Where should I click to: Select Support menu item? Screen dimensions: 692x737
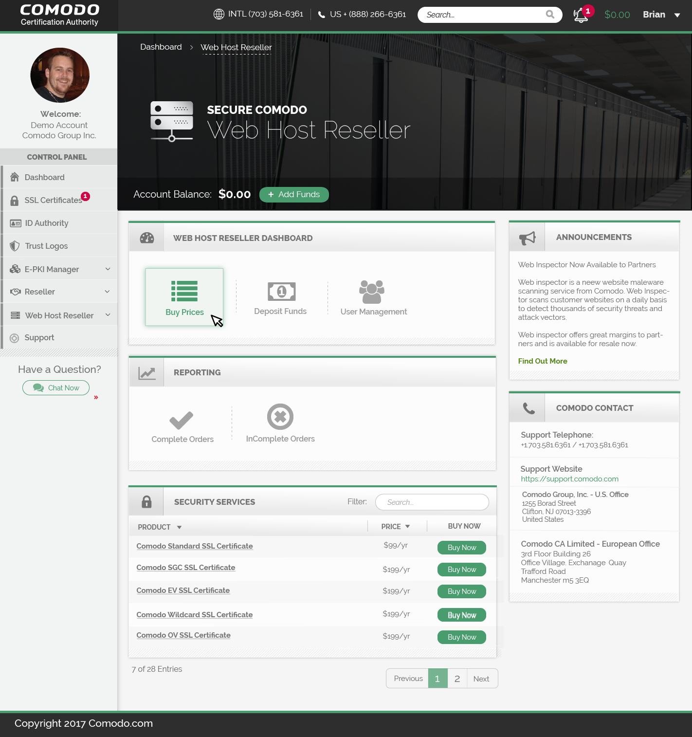pyautogui.click(x=59, y=337)
